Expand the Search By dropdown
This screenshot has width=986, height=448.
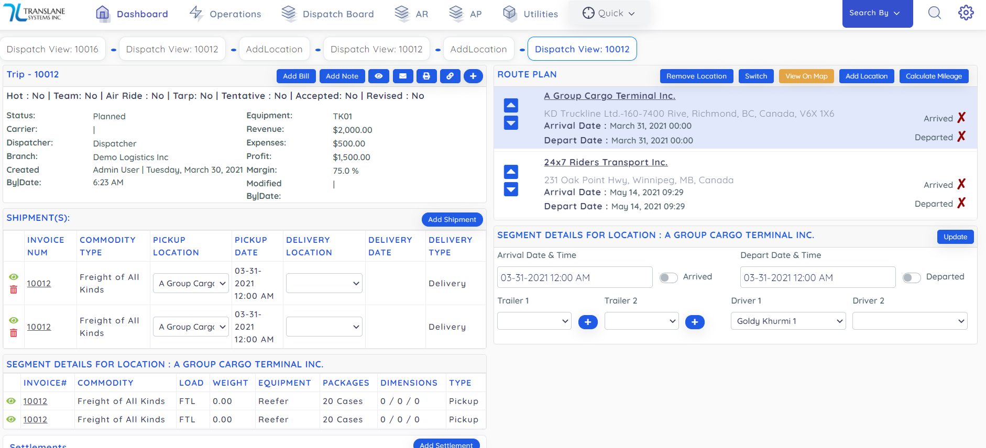point(877,14)
